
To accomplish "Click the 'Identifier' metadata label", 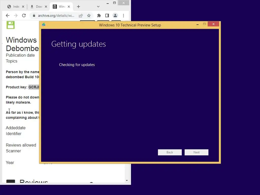I will 14,134.
